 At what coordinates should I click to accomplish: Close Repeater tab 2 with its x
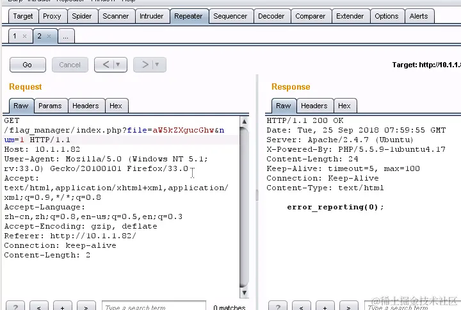coord(49,36)
